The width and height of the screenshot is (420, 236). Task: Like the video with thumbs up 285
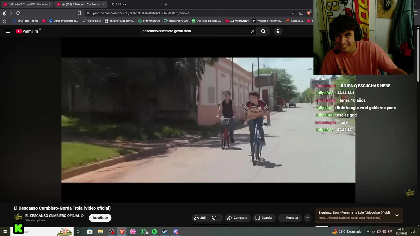tap(200, 218)
